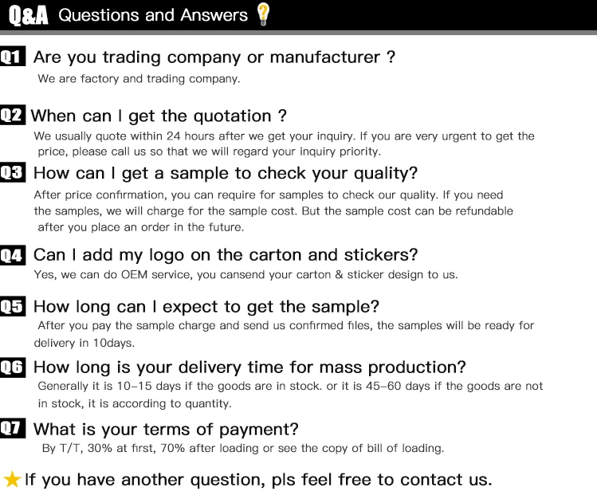Select question "Are you trading company or manufacturer"
The width and height of the screenshot is (597, 503).
coord(214,57)
